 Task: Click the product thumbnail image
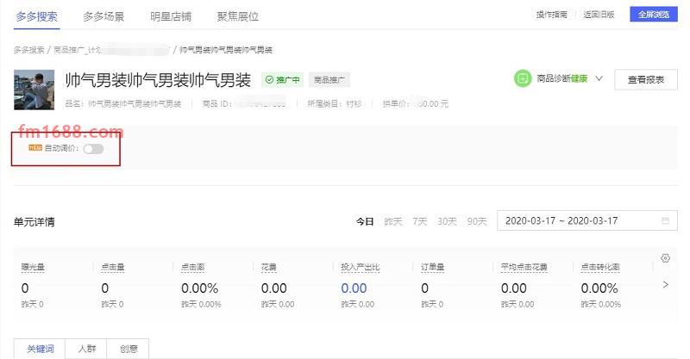coord(34,90)
